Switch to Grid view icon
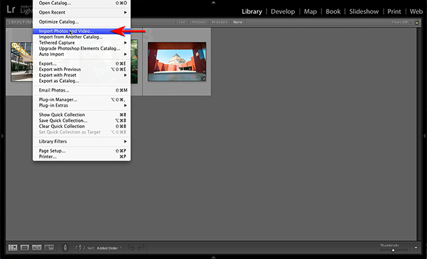The image size is (427, 259). tap(12, 247)
